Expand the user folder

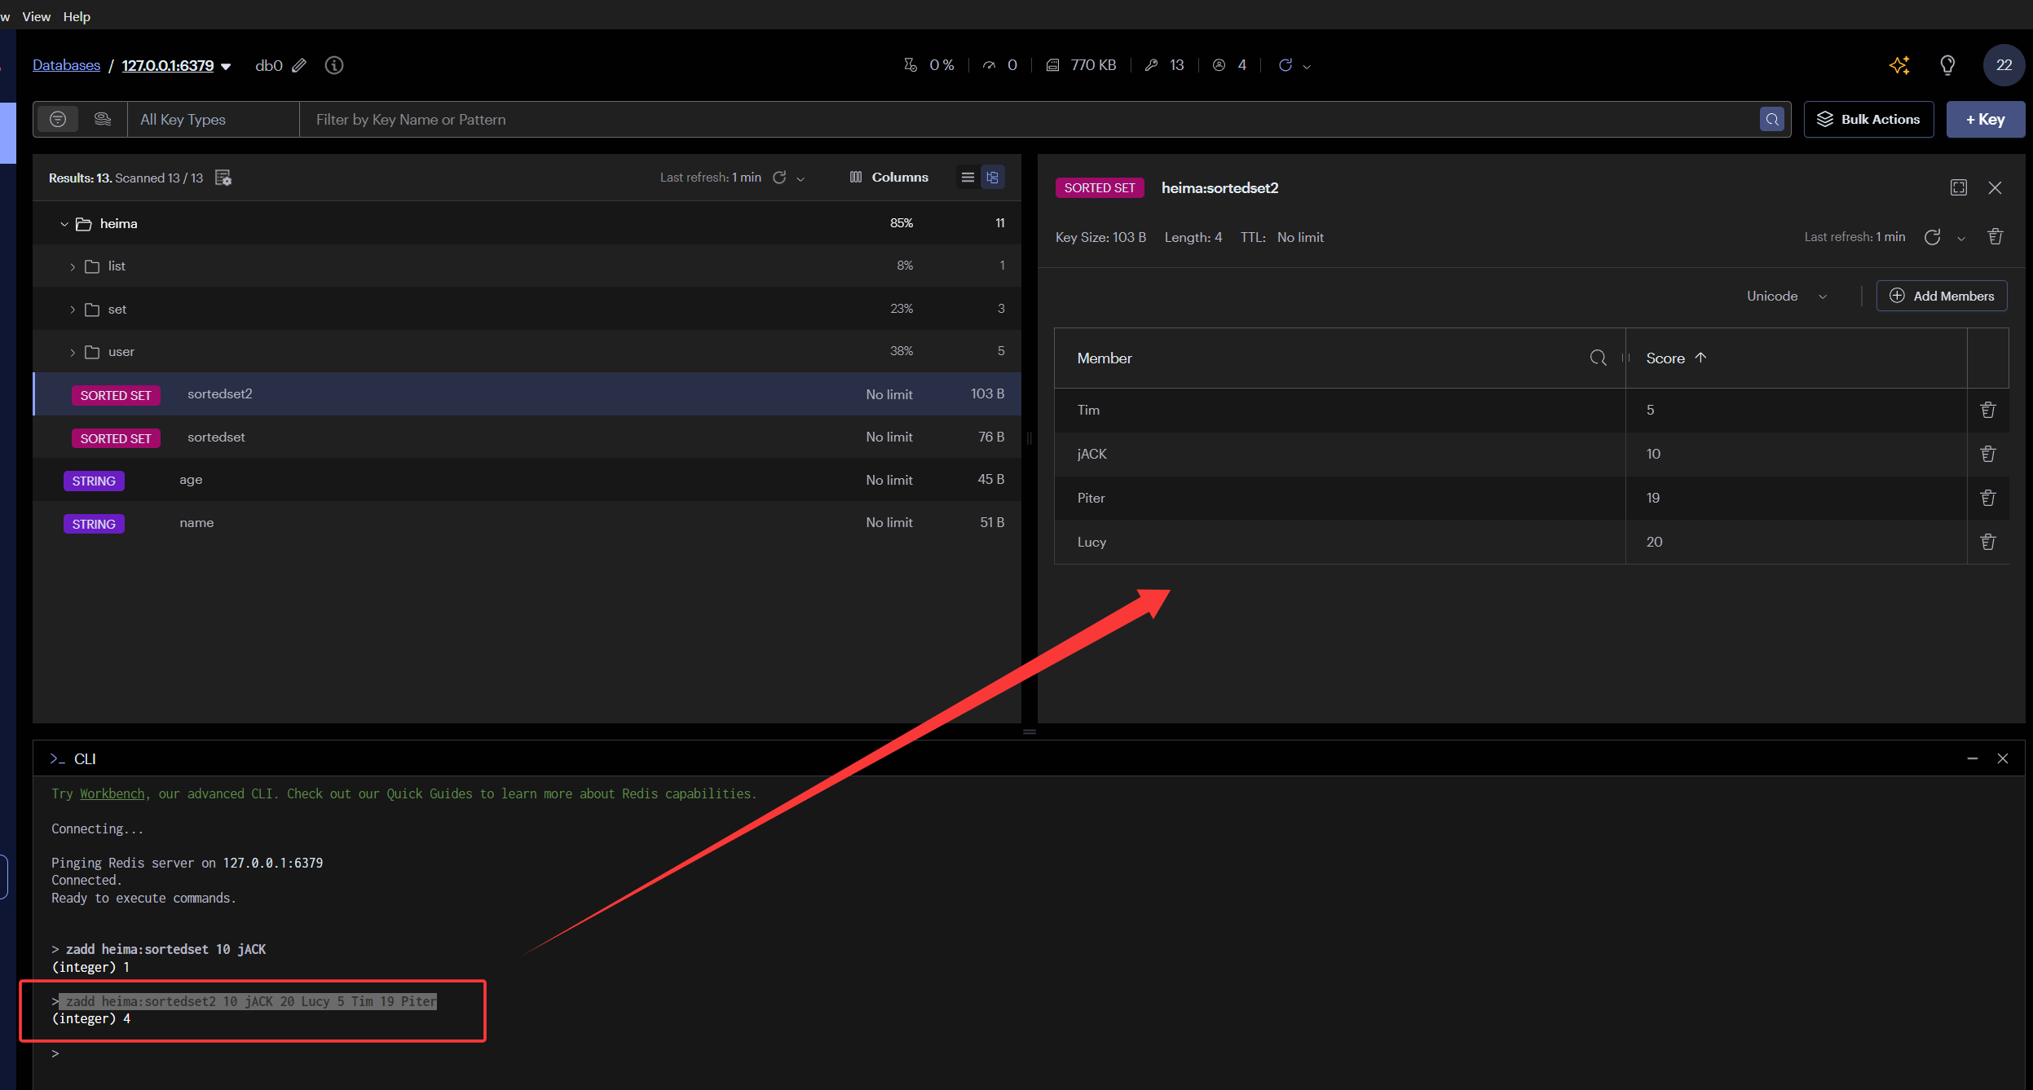point(73,353)
